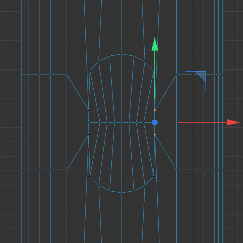Select the lower arc's rightmost end vertex
The width and height of the screenshot is (243, 243).
pyautogui.click(x=154, y=176)
